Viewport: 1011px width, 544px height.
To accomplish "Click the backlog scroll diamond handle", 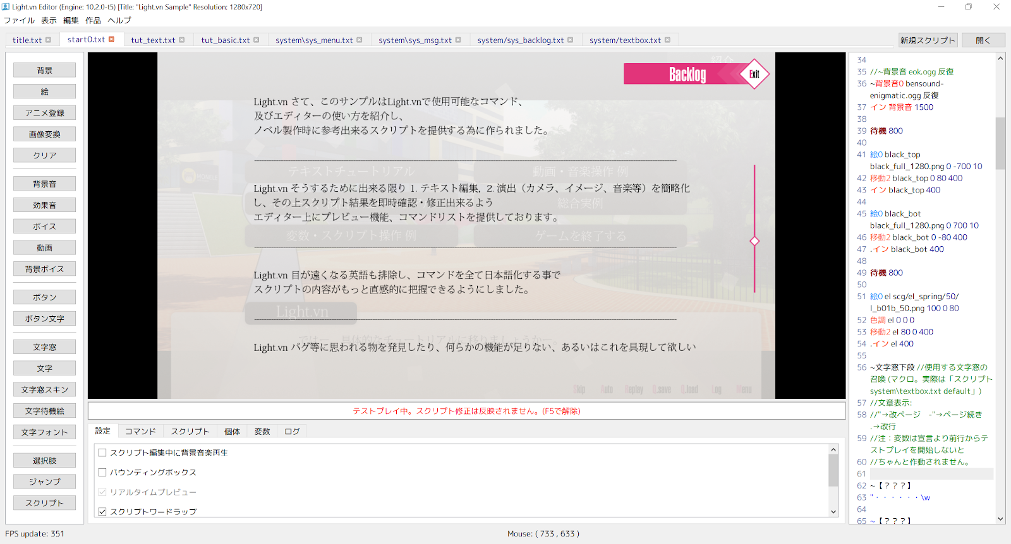I will click(x=754, y=241).
